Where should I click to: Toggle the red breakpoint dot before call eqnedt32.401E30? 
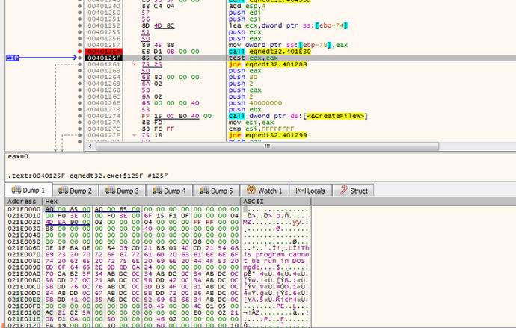tap(79, 52)
